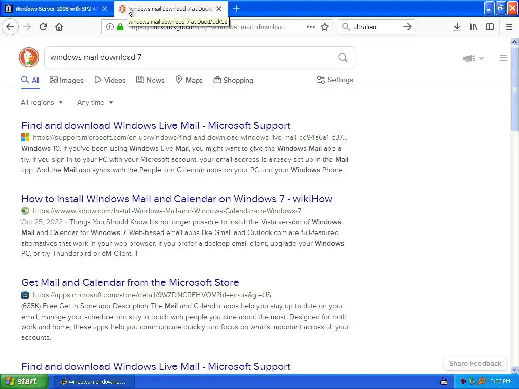
Task: Click the DuckDuckGo logo
Action: click(x=29, y=57)
